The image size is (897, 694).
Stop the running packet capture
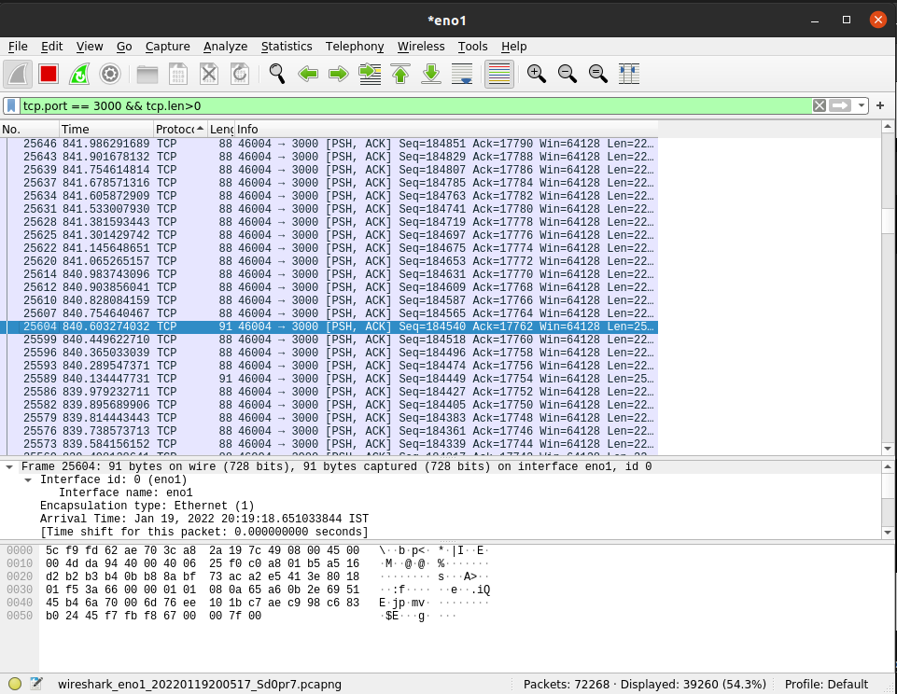49,74
